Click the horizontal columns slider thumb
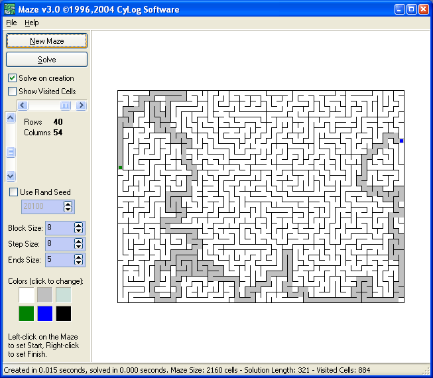The height and width of the screenshot is (378, 433). click(x=66, y=105)
